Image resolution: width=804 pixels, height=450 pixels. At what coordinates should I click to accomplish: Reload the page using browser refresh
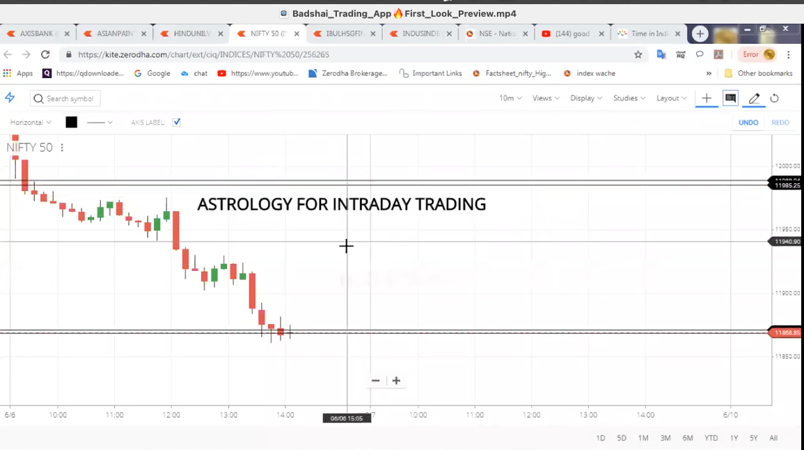45,54
